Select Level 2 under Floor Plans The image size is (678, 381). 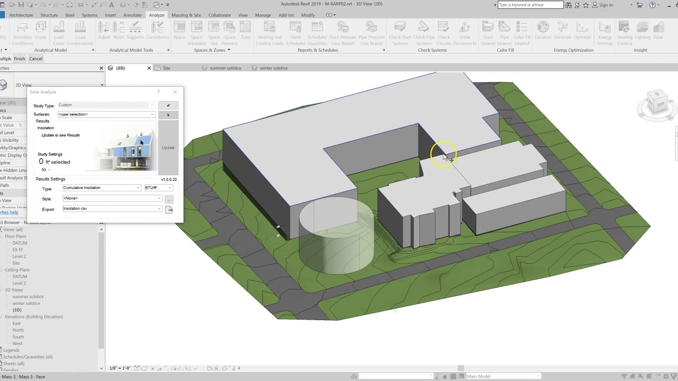tap(19, 257)
